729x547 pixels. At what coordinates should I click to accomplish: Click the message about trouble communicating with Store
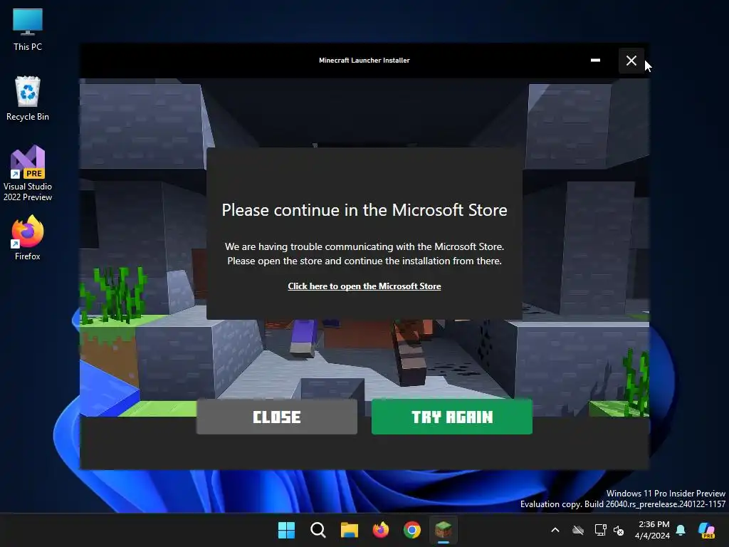click(364, 254)
